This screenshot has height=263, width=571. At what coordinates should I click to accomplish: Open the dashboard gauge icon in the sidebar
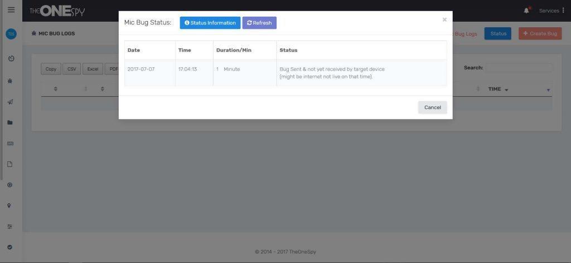[11, 58]
